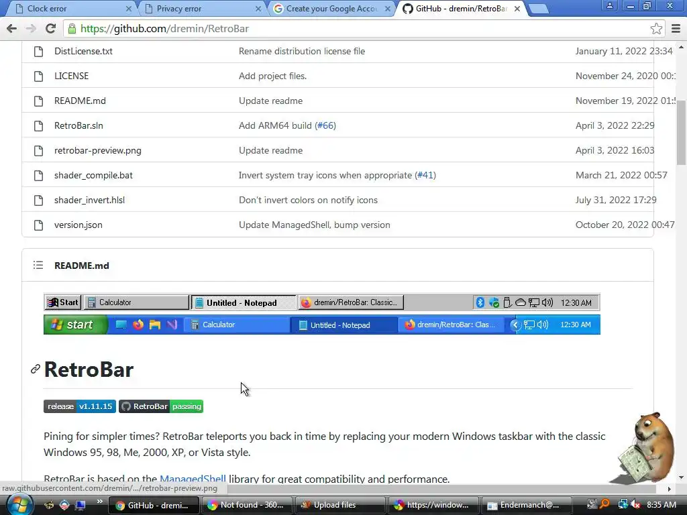Click the RetroBar passing build badge
Viewport: 687px width, 515px height.
161,406
